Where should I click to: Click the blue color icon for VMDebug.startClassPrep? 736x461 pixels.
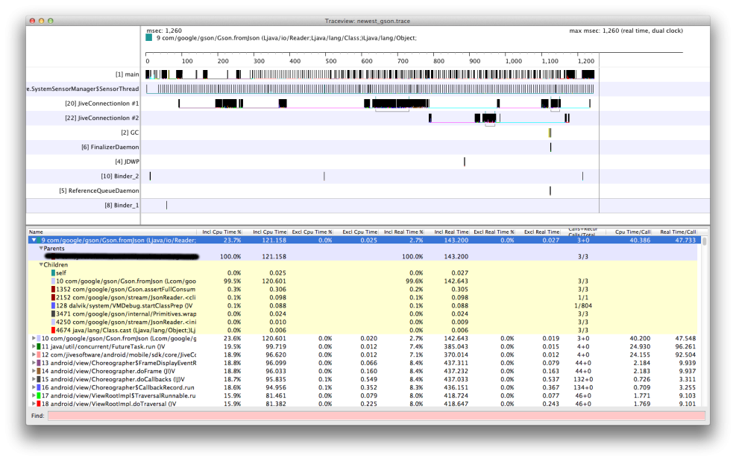tap(53, 305)
